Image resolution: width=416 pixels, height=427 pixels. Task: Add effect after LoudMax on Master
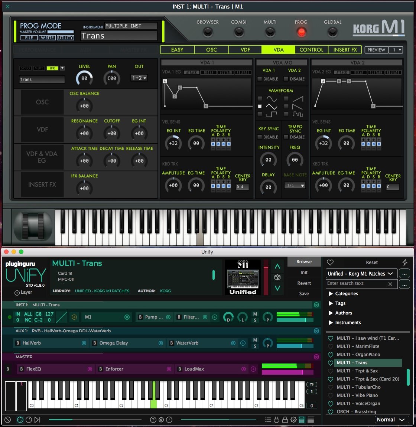[x=253, y=369]
